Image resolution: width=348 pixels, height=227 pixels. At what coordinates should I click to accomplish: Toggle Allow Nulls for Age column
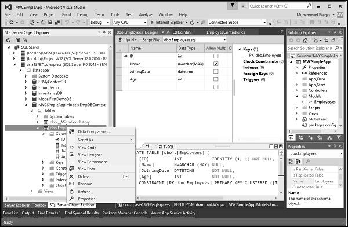pos(216,79)
